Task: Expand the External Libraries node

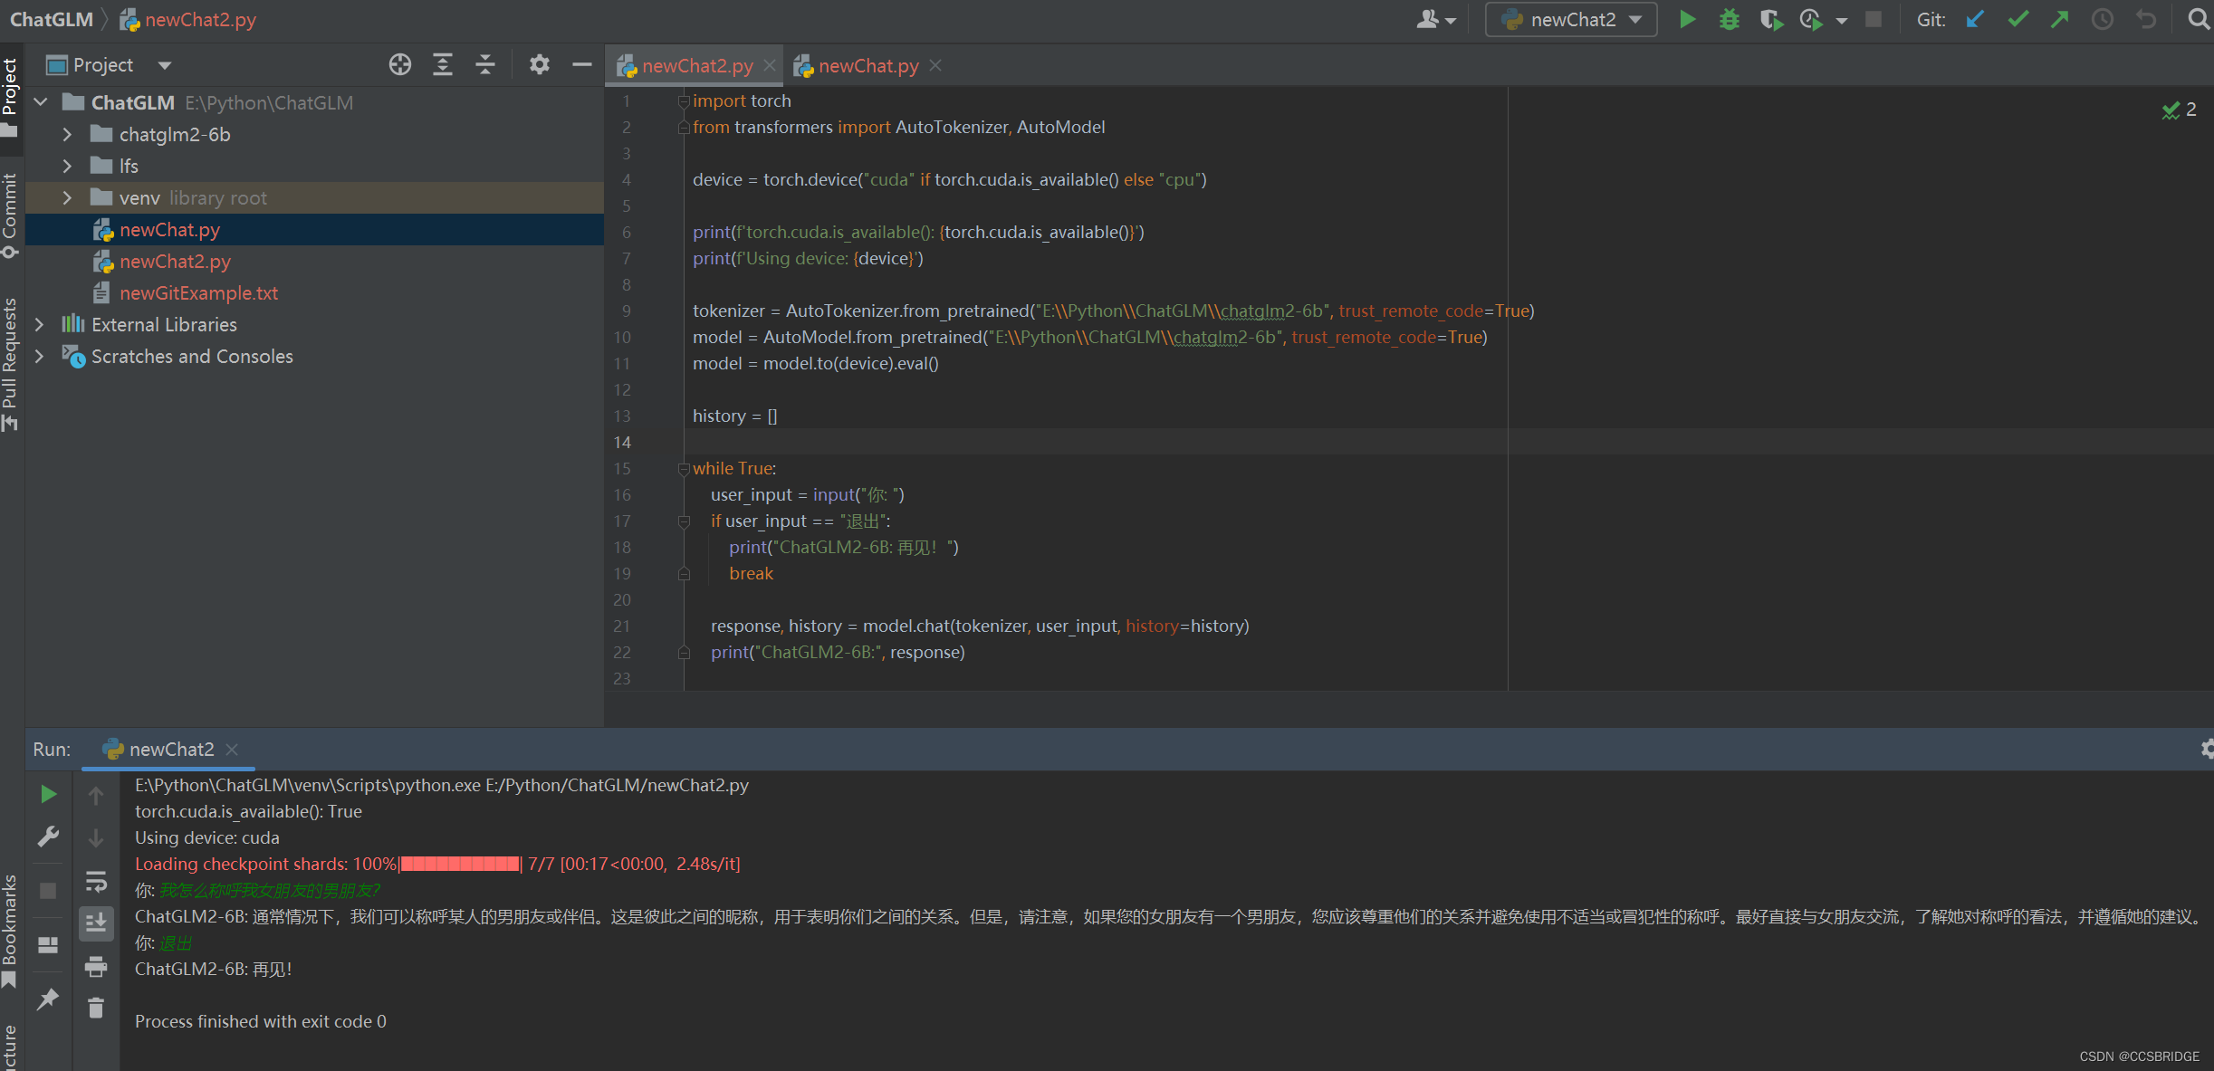Action: click(39, 324)
